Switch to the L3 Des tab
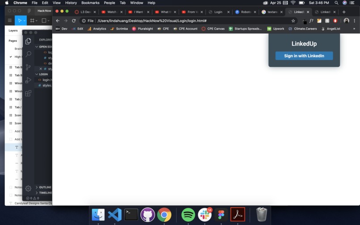This screenshot has height=225, width=360. coord(84,12)
